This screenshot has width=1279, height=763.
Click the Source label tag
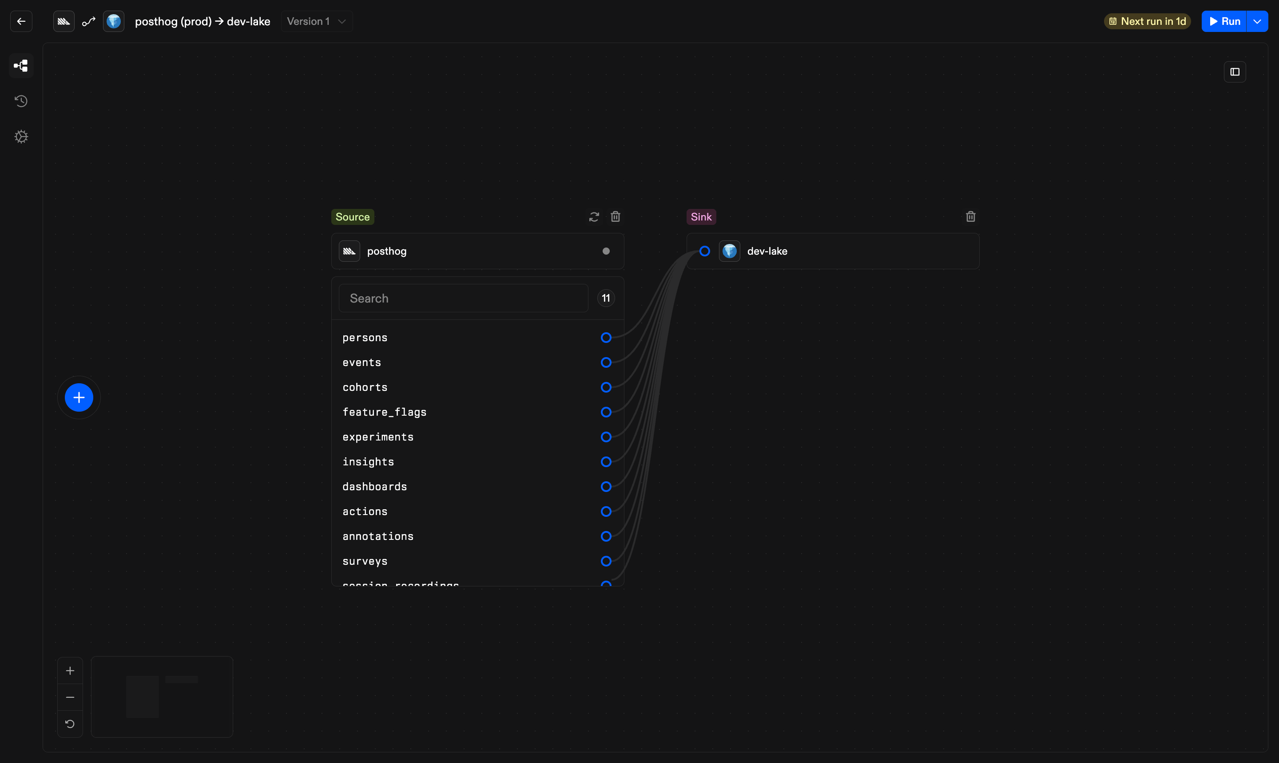point(353,217)
